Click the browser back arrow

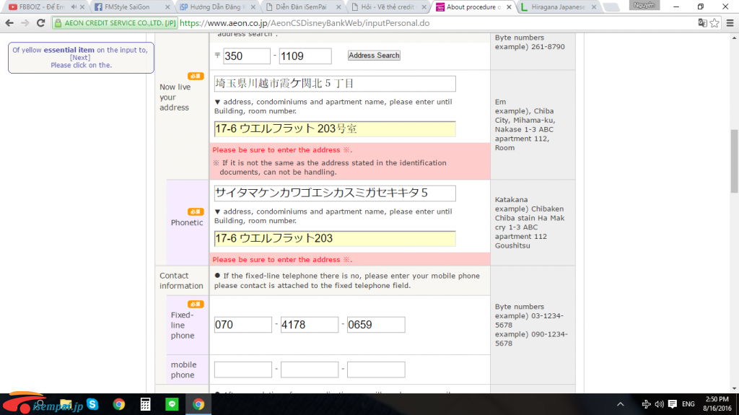pyautogui.click(x=9, y=22)
